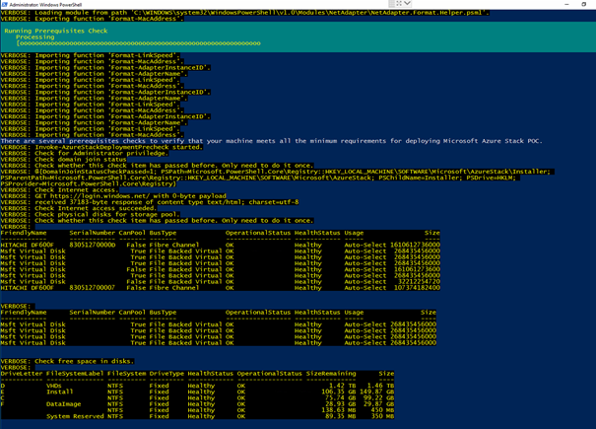Click the HealthStatus header in the drive table
The image size is (596, 429).
[208, 374]
